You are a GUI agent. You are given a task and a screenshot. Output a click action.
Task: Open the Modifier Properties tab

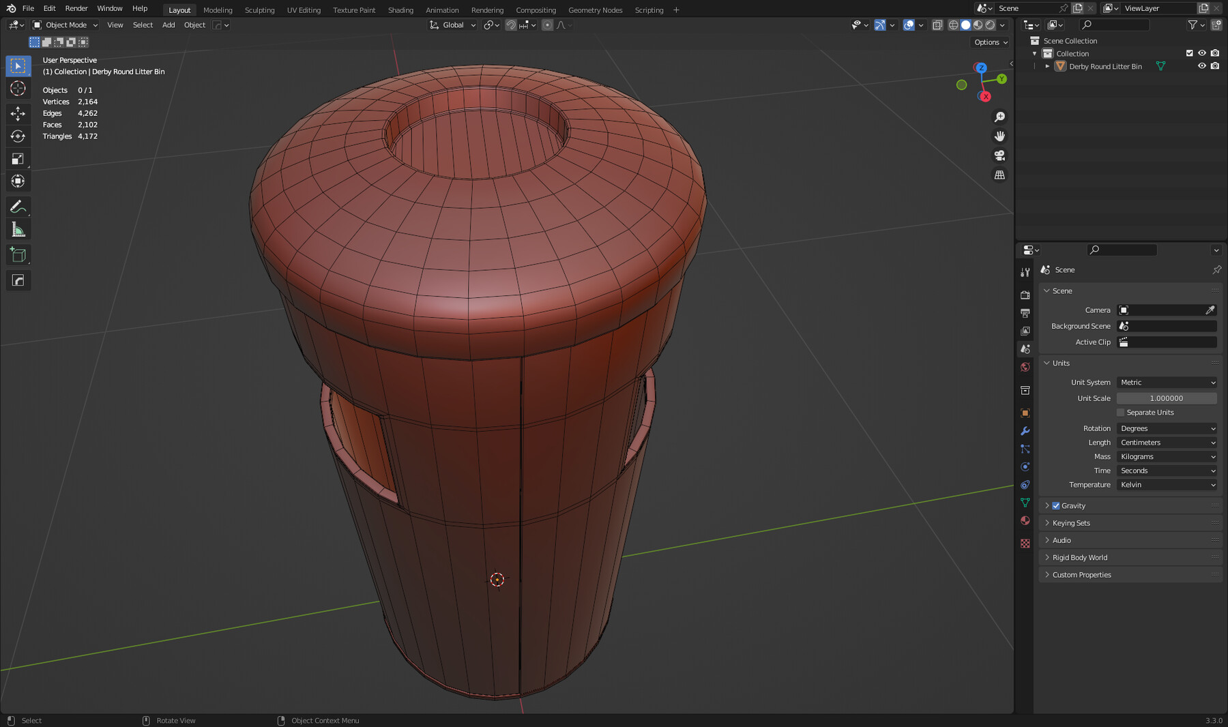[1025, 431]
